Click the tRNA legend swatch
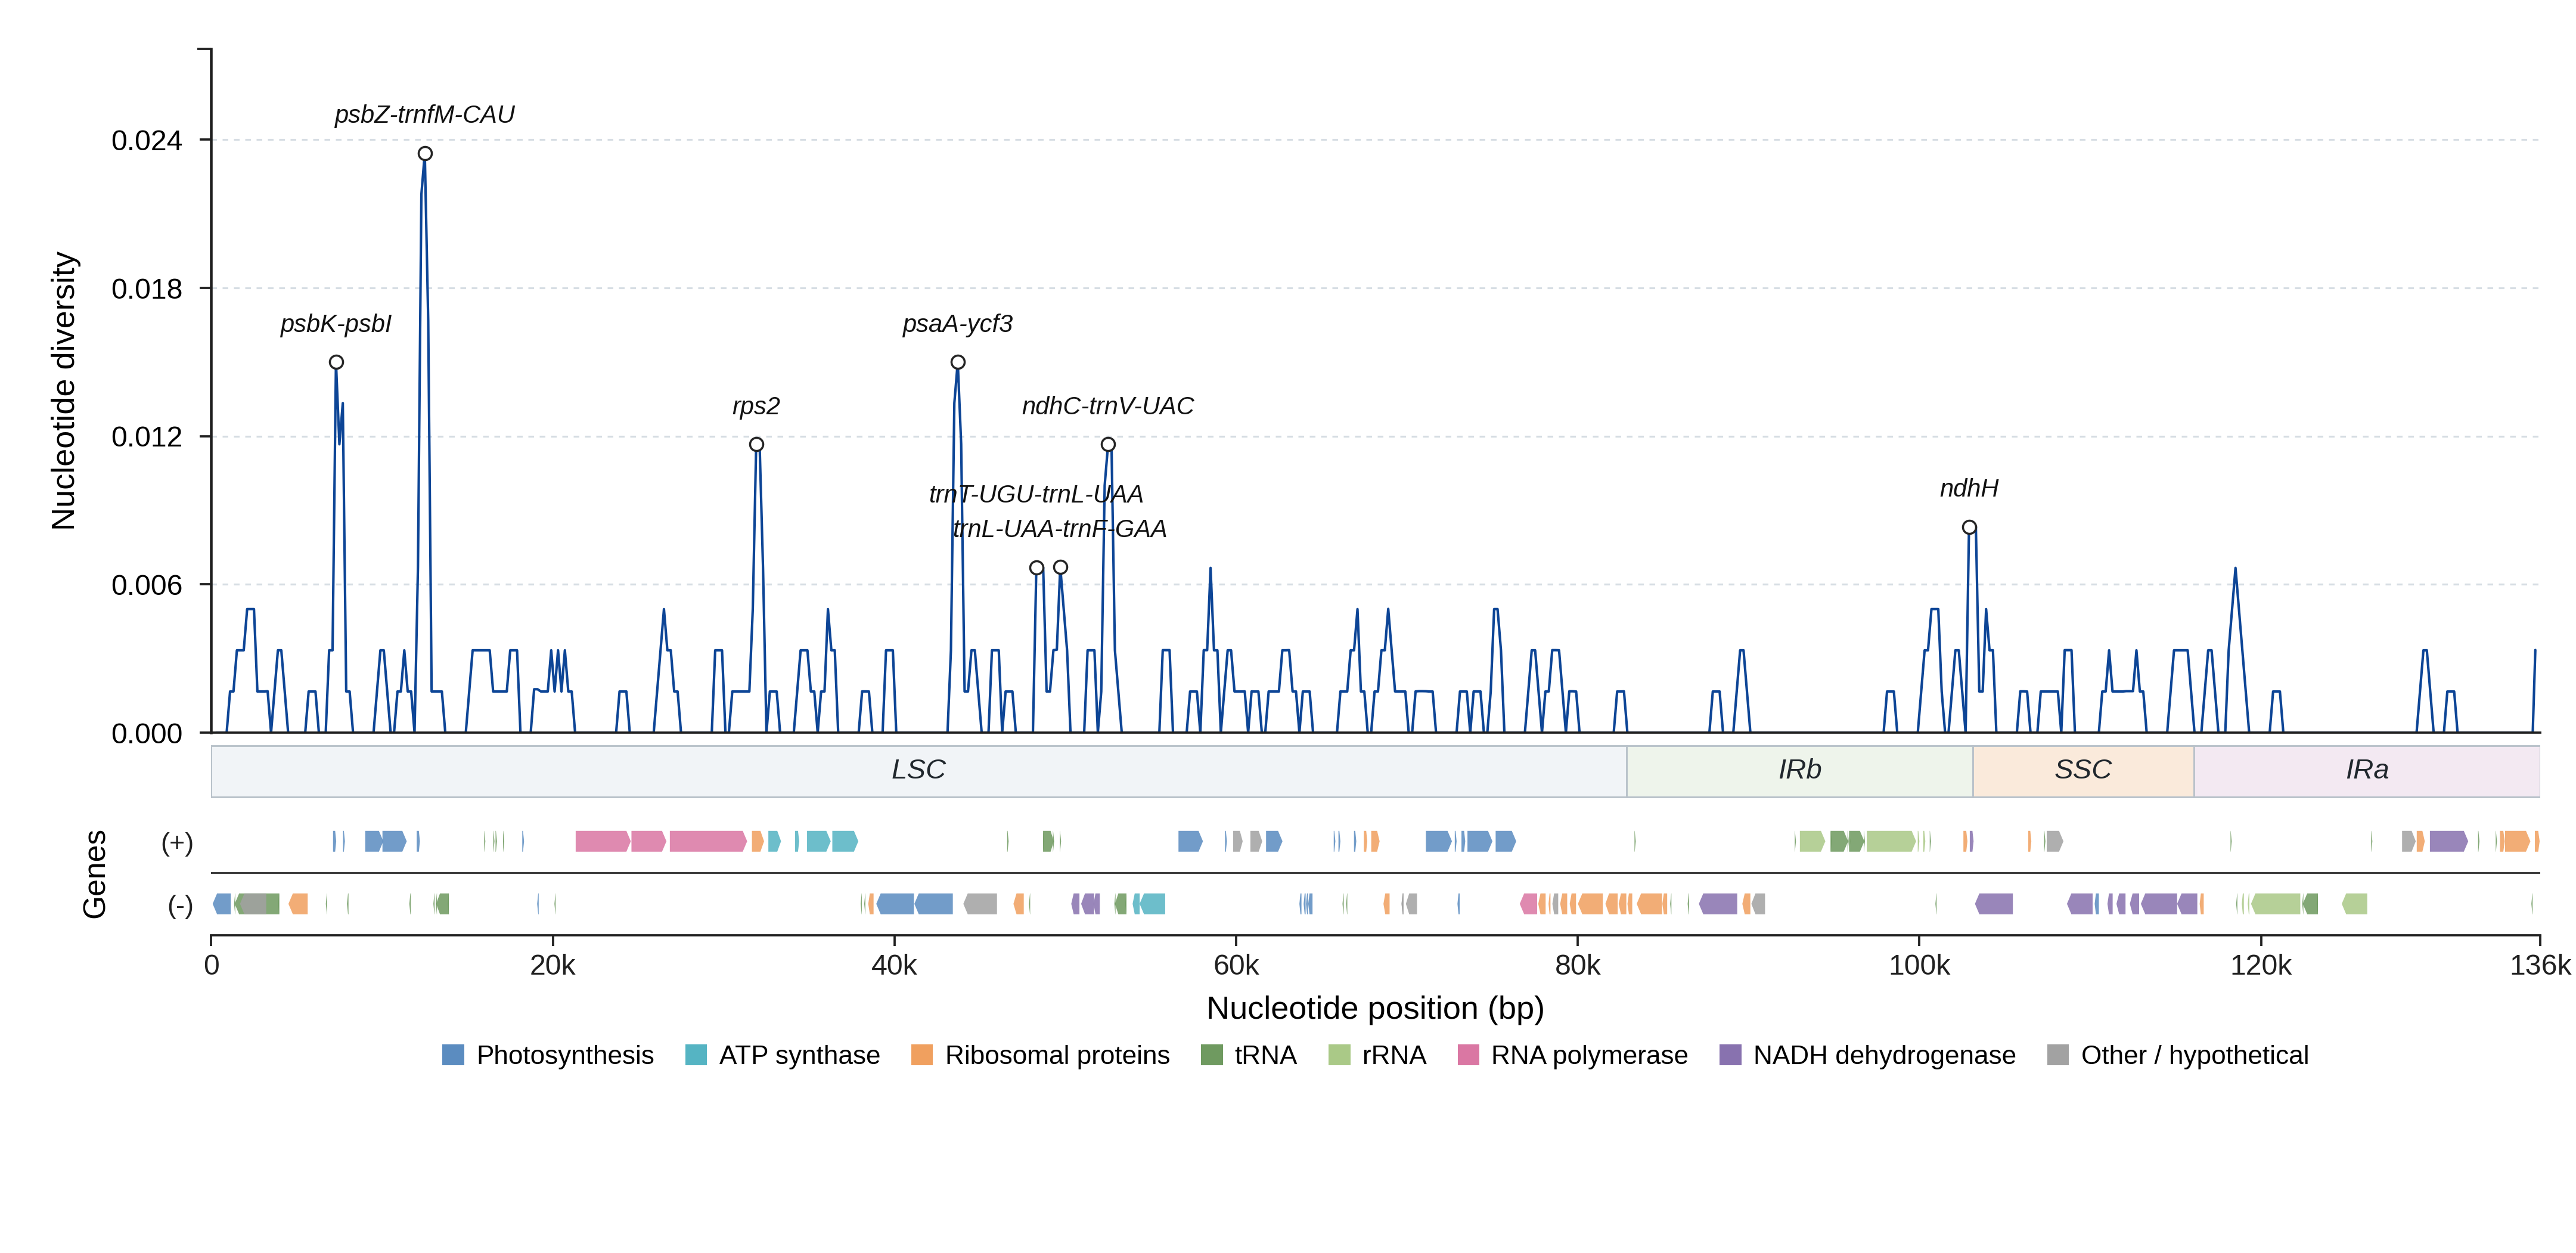 tap(1211, 1055)
